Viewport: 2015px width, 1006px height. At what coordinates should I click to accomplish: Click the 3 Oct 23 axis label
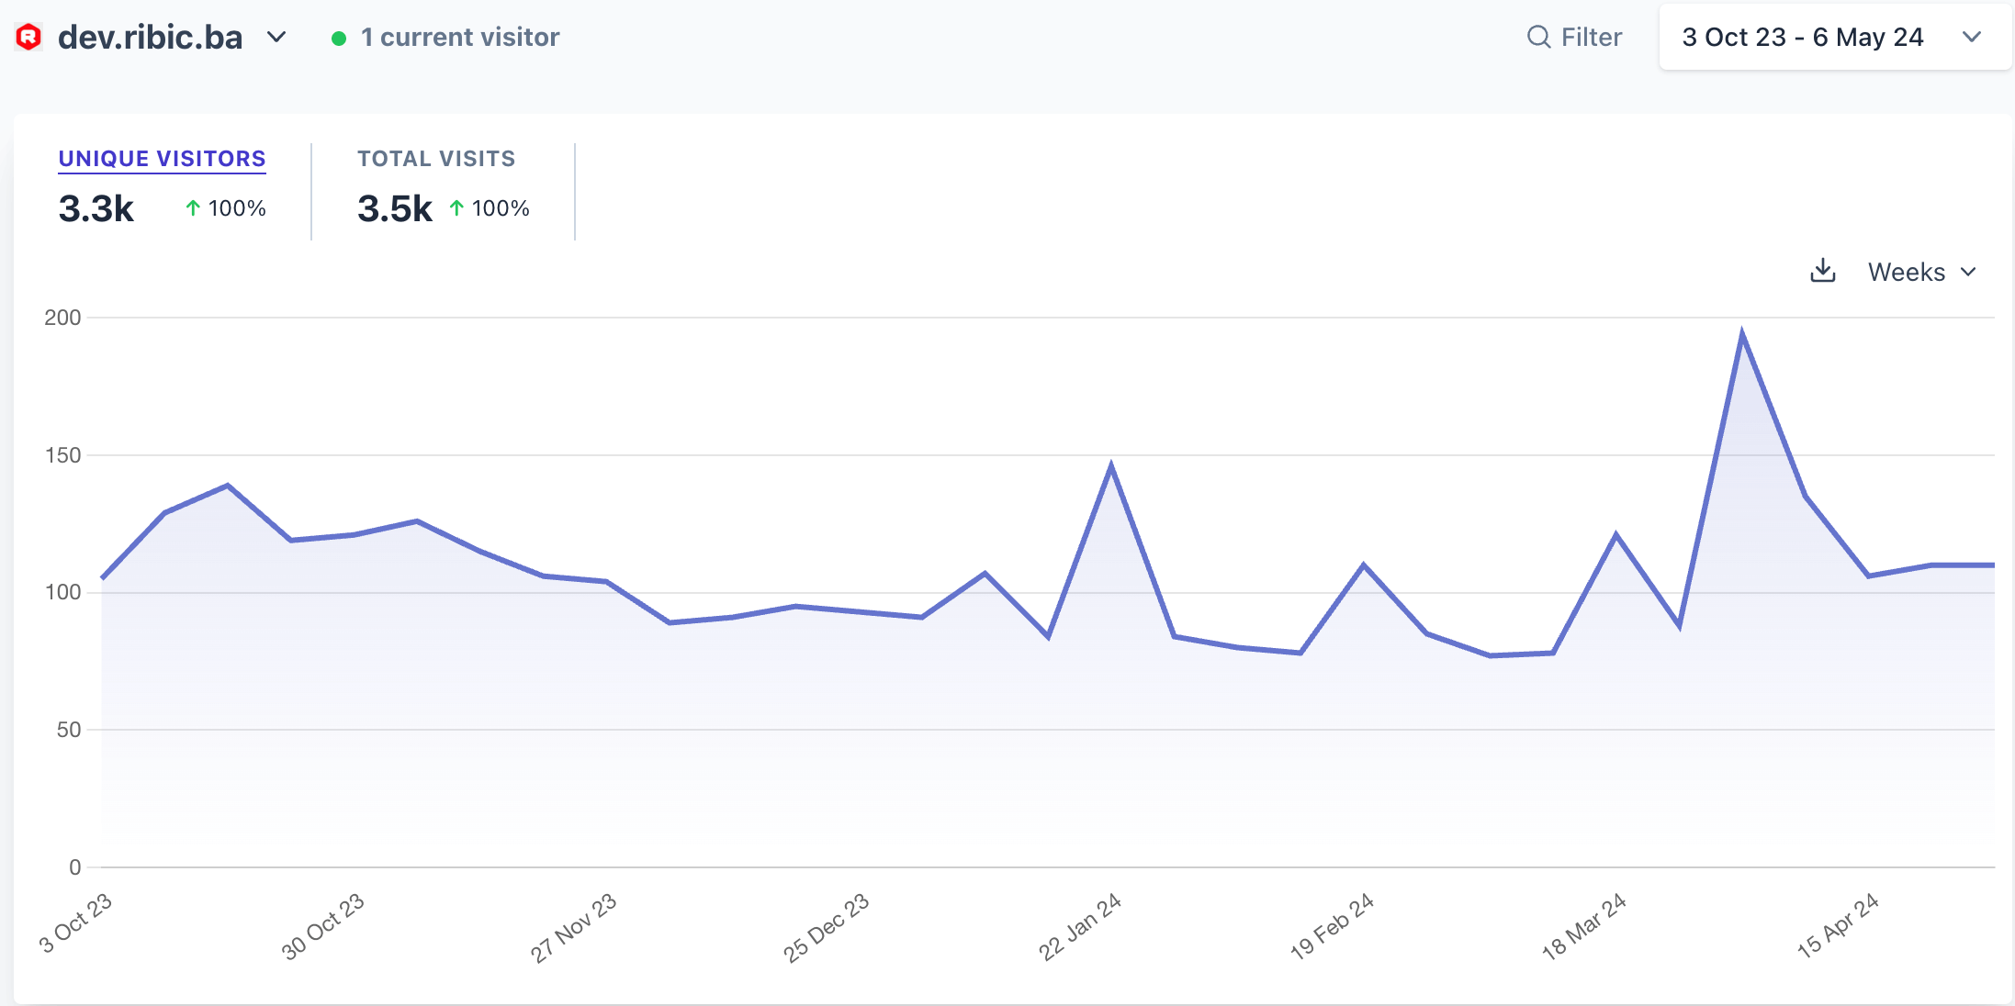click(75, 922)
